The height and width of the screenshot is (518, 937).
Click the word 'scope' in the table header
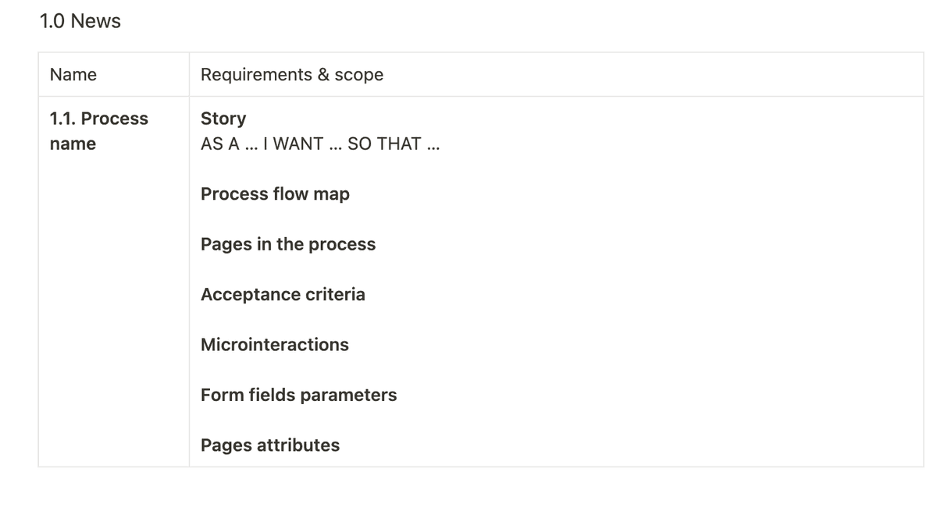[359, 75]
